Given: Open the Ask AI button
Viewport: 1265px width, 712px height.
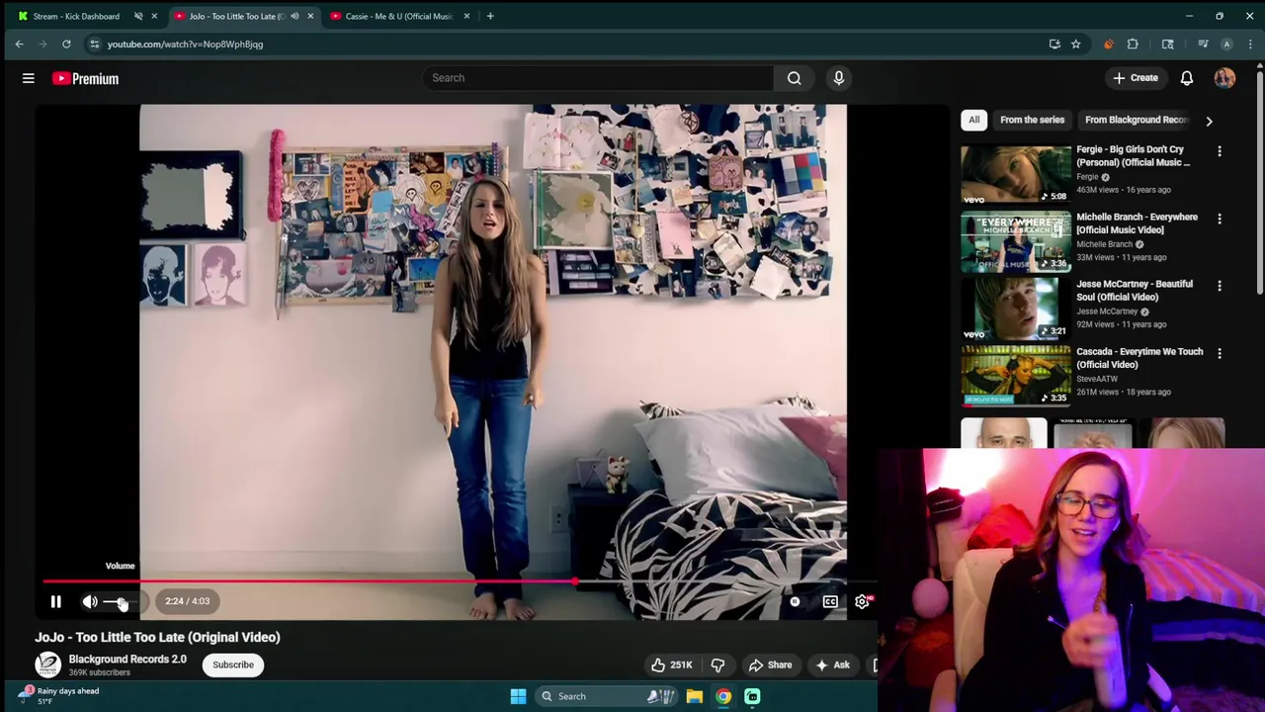Looking at the screenshot, I should 832,665.
